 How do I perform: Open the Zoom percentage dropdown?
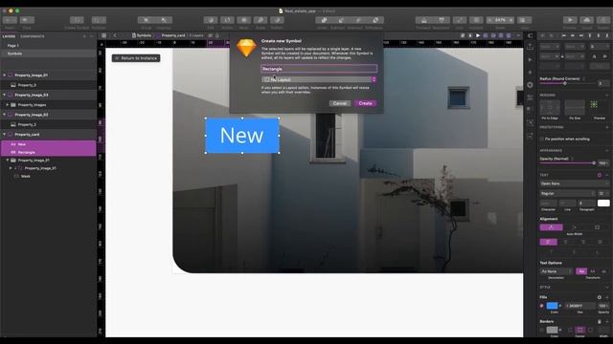[x=500, y=20]
